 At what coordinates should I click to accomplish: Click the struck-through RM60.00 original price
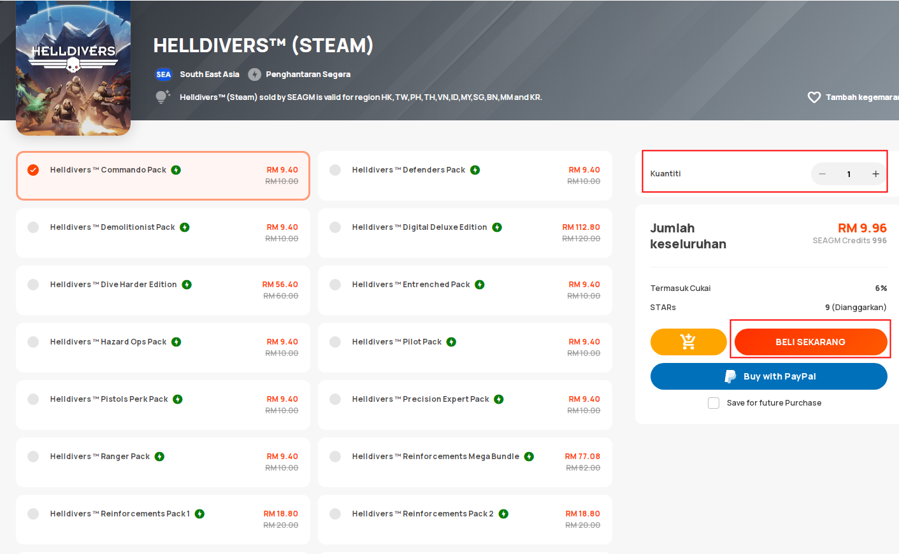coord(281,296)
